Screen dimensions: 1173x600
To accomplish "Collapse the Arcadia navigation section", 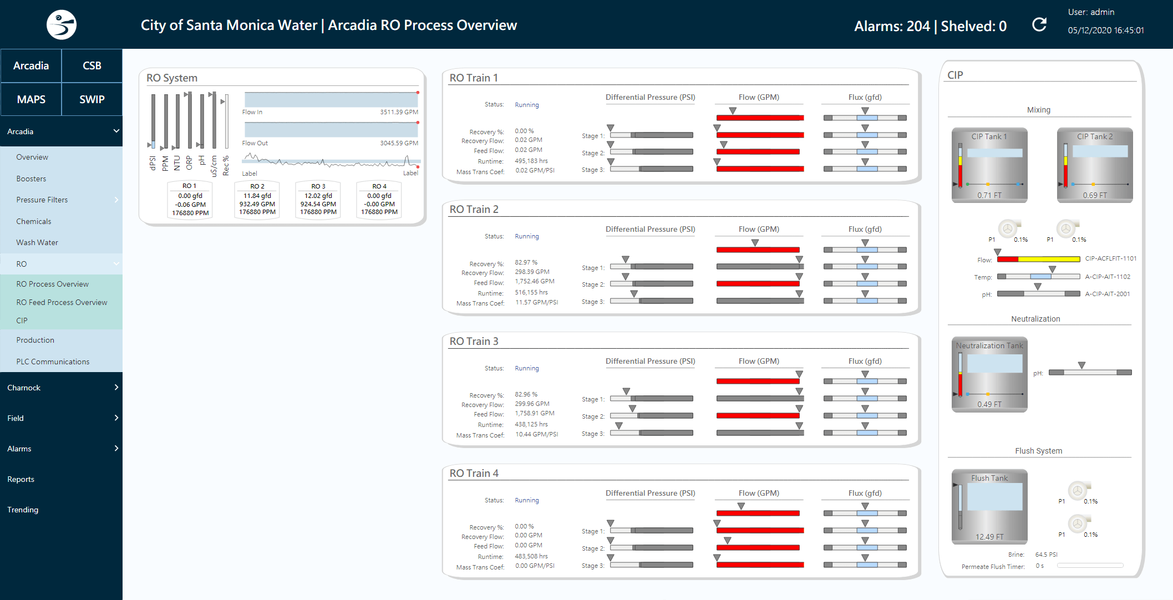I will click(61, 131).
